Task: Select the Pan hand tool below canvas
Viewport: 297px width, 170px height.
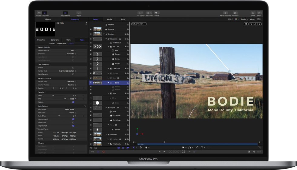Action: click(146, 148)
